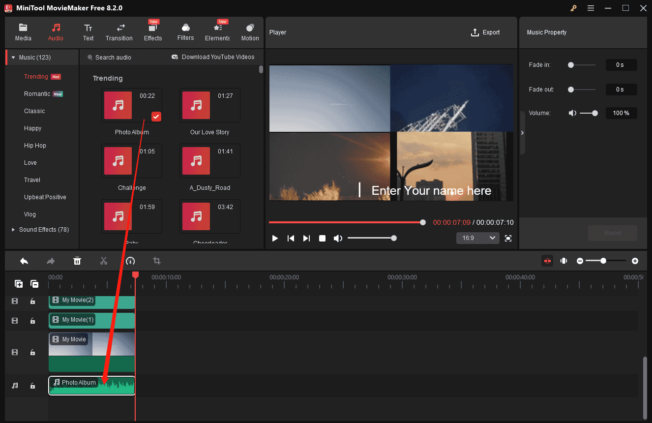Zoom in the timeline
Viewport: 652px width, 423px height.
[635, 261]
